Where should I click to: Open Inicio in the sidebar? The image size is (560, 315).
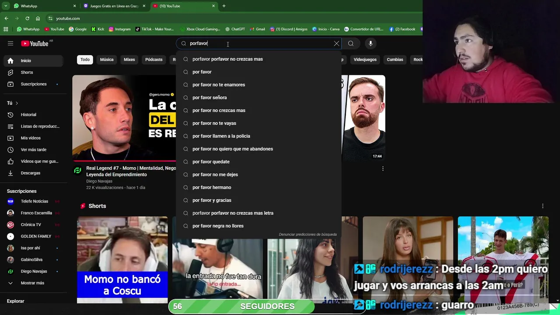(33, 61)
